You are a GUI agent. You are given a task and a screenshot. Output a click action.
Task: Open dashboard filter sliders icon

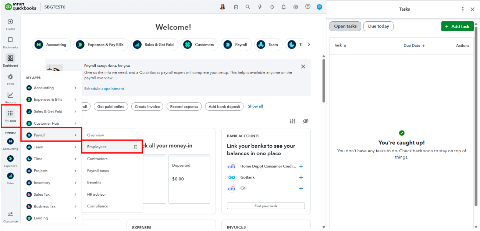[293, 121]
